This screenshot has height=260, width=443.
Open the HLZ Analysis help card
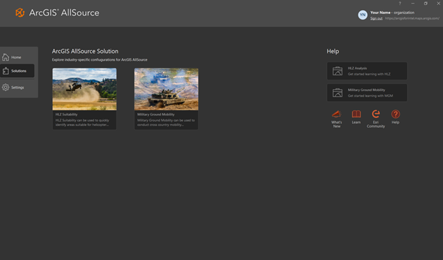(x=367, y=71)
